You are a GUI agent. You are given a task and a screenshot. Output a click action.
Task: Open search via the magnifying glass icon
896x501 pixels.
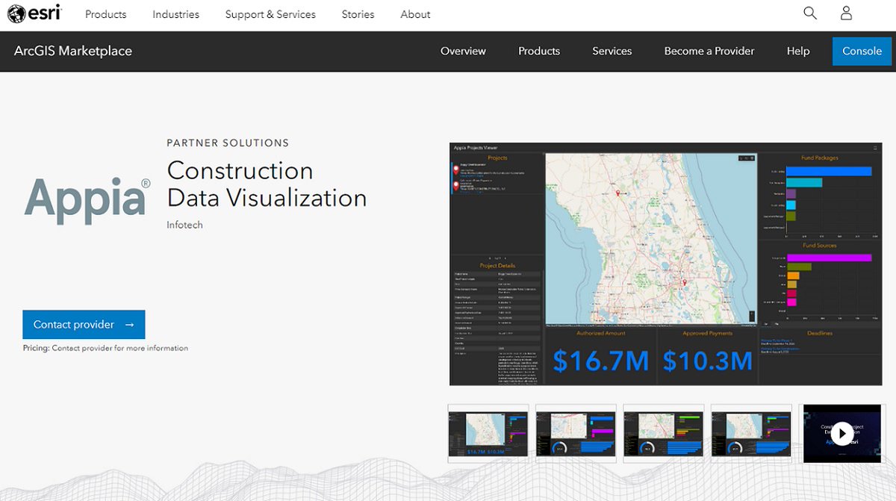pos(809,13)
